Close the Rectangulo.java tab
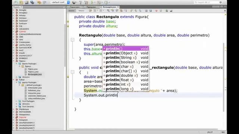 [x=118, y=7]
